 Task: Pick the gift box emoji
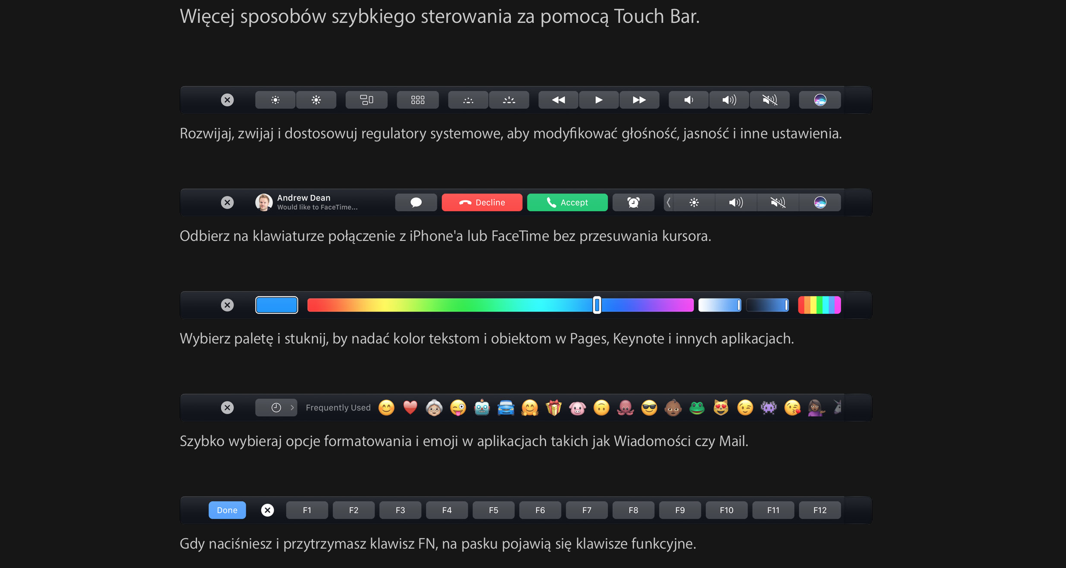tap(553, 408)
